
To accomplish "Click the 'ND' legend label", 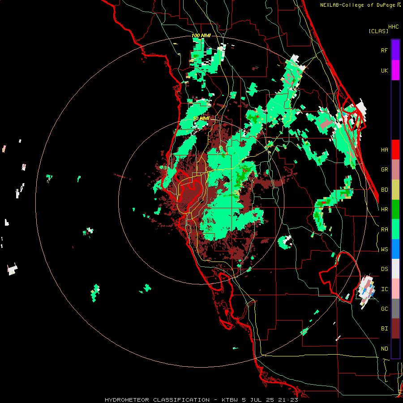I will click(x=384, y=349).
